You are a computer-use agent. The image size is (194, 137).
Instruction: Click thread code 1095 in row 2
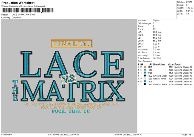point(171,70)
